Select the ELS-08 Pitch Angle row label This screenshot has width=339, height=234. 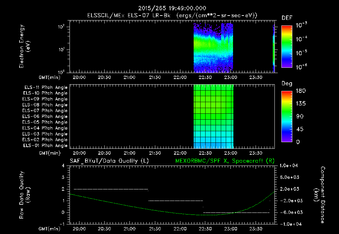tap(45, 105)
